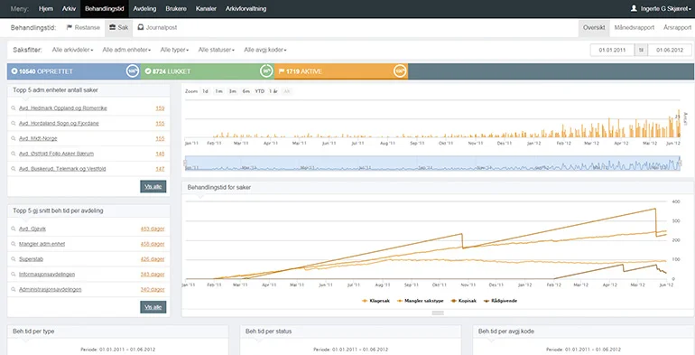695x355 pixels.
Task: Open the Mangler adm.enhet link
Action: point(42,244)
